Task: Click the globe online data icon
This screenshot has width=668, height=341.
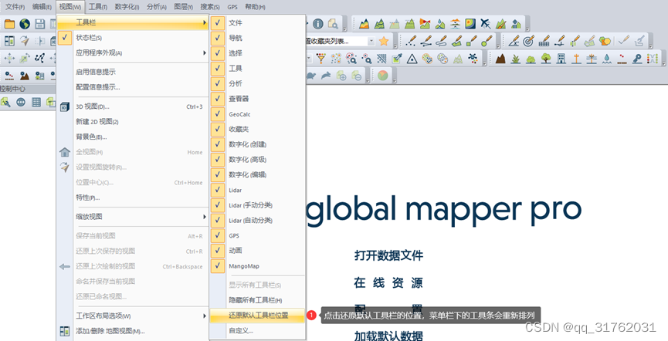Action: tap(24, 24)
